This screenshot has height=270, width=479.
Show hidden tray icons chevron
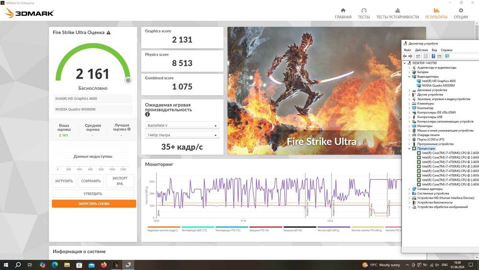[407, 265]
